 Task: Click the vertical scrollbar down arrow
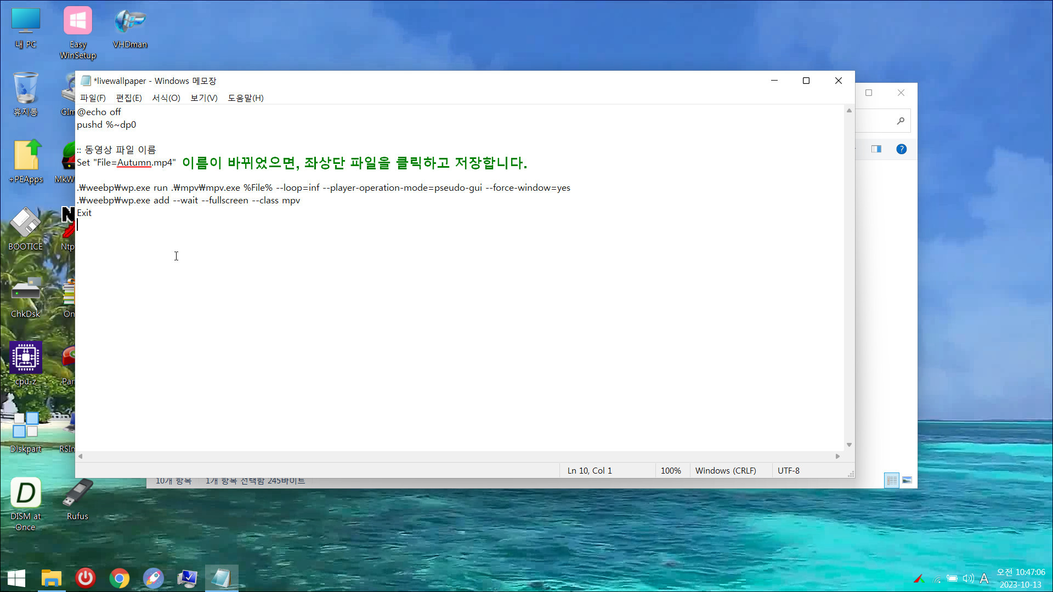click(x=849, y=445)
